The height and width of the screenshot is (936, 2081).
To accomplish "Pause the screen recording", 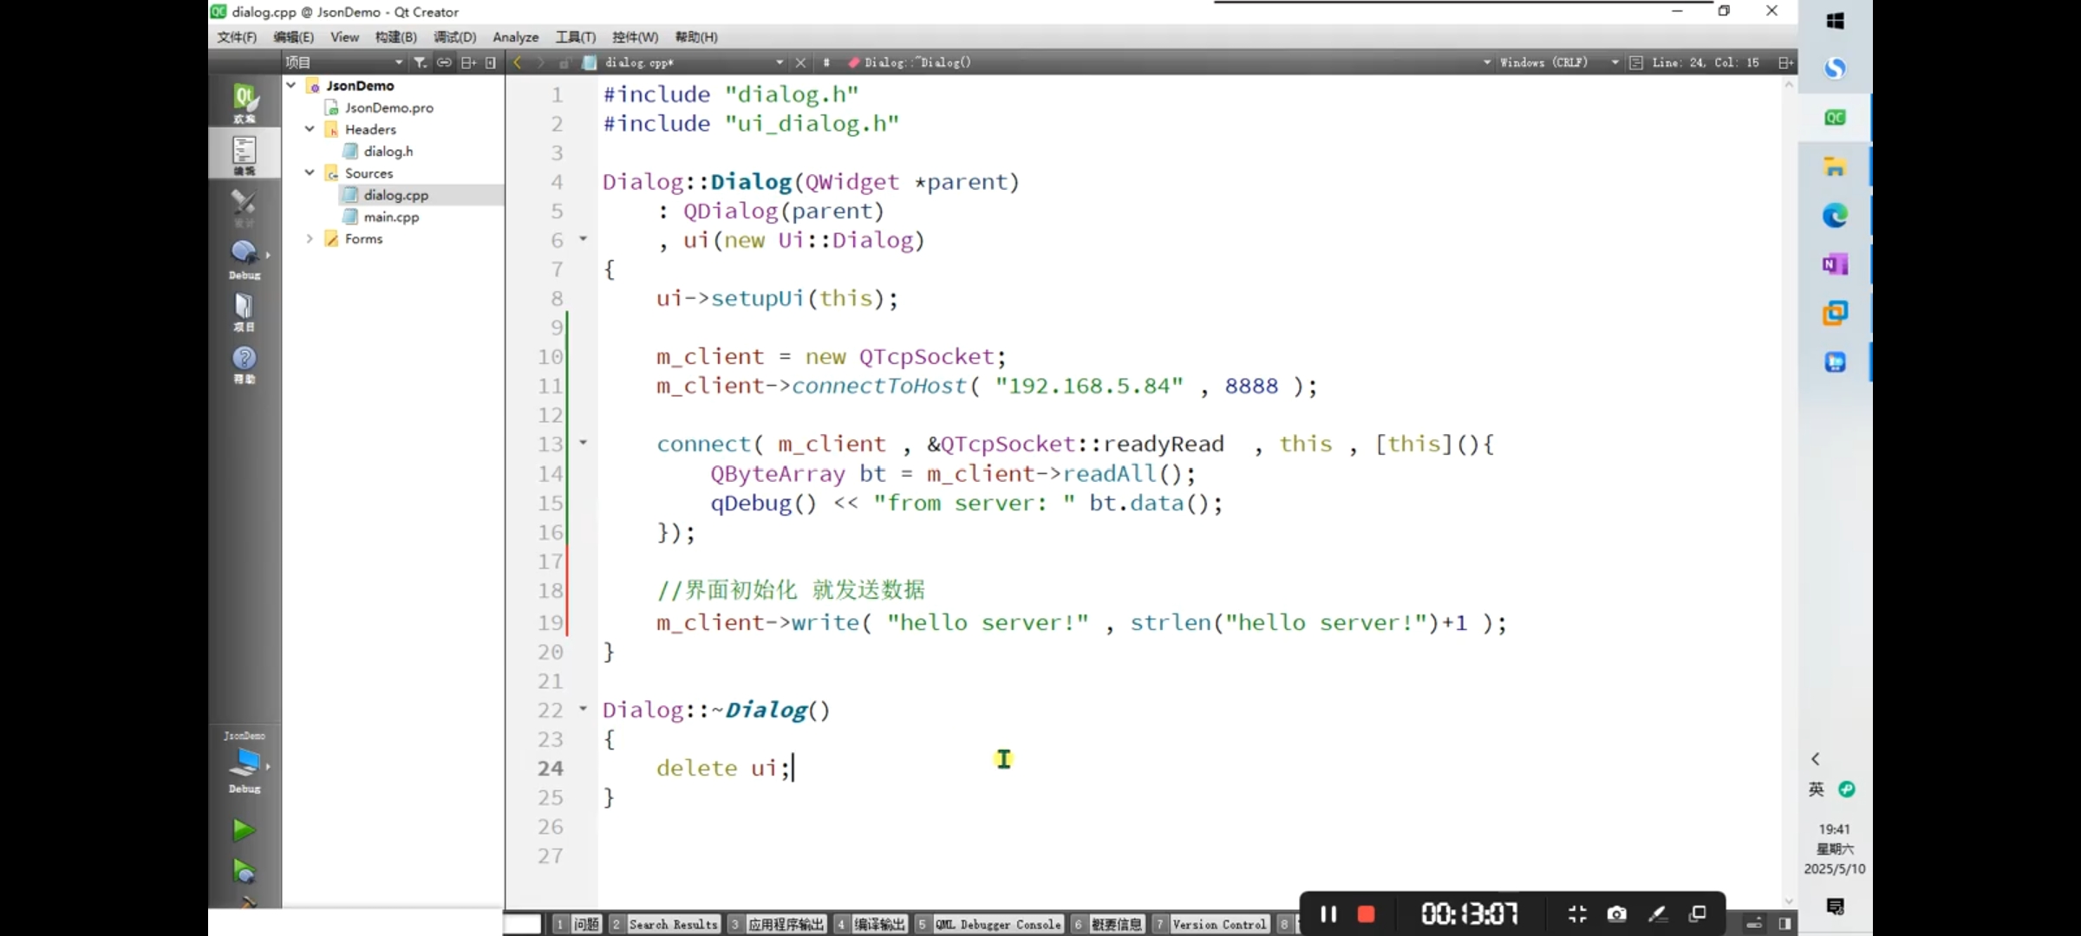I will click(x=1328, y=913).
